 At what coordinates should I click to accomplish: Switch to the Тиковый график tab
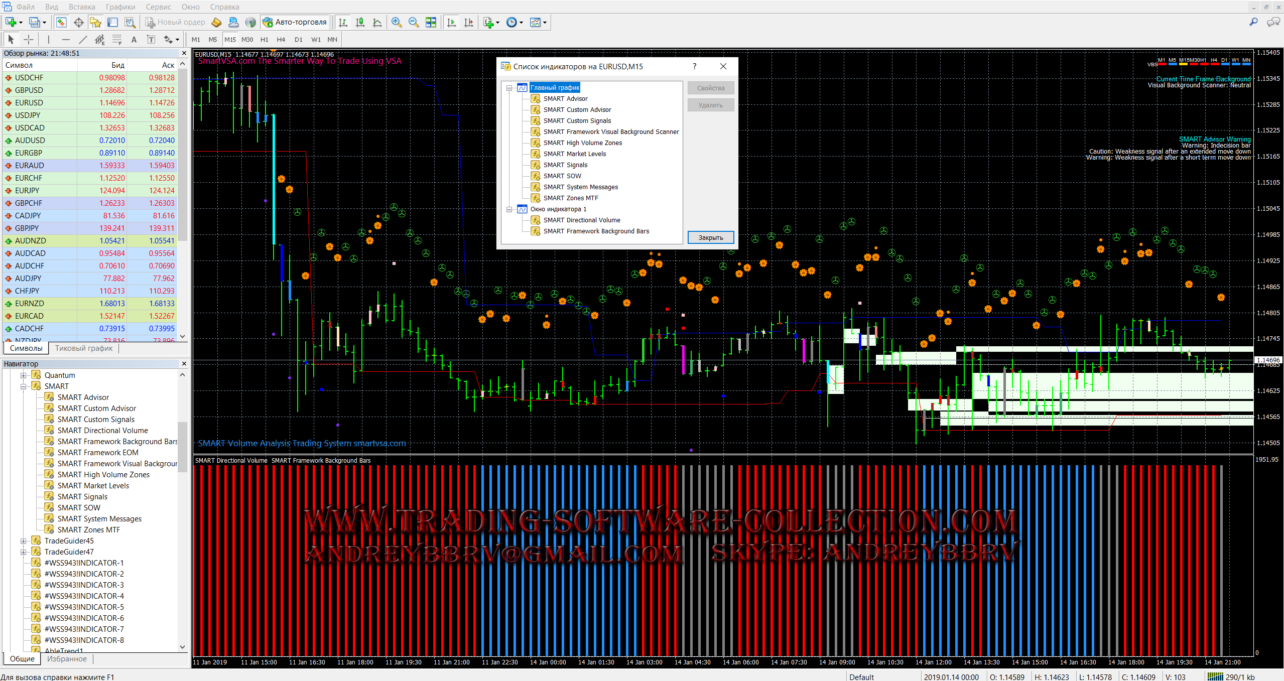(84, 348)
